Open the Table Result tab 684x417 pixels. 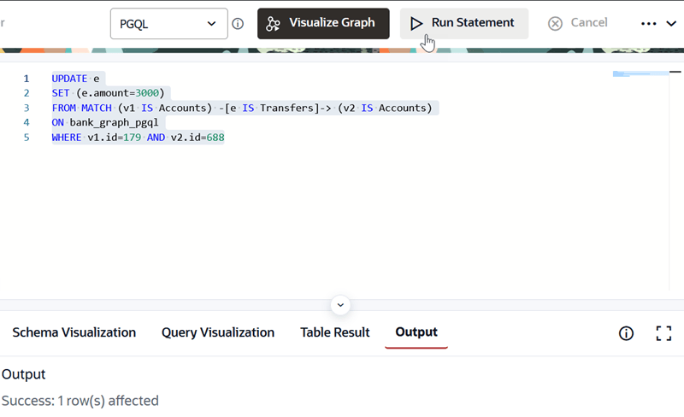coord(334,332)
